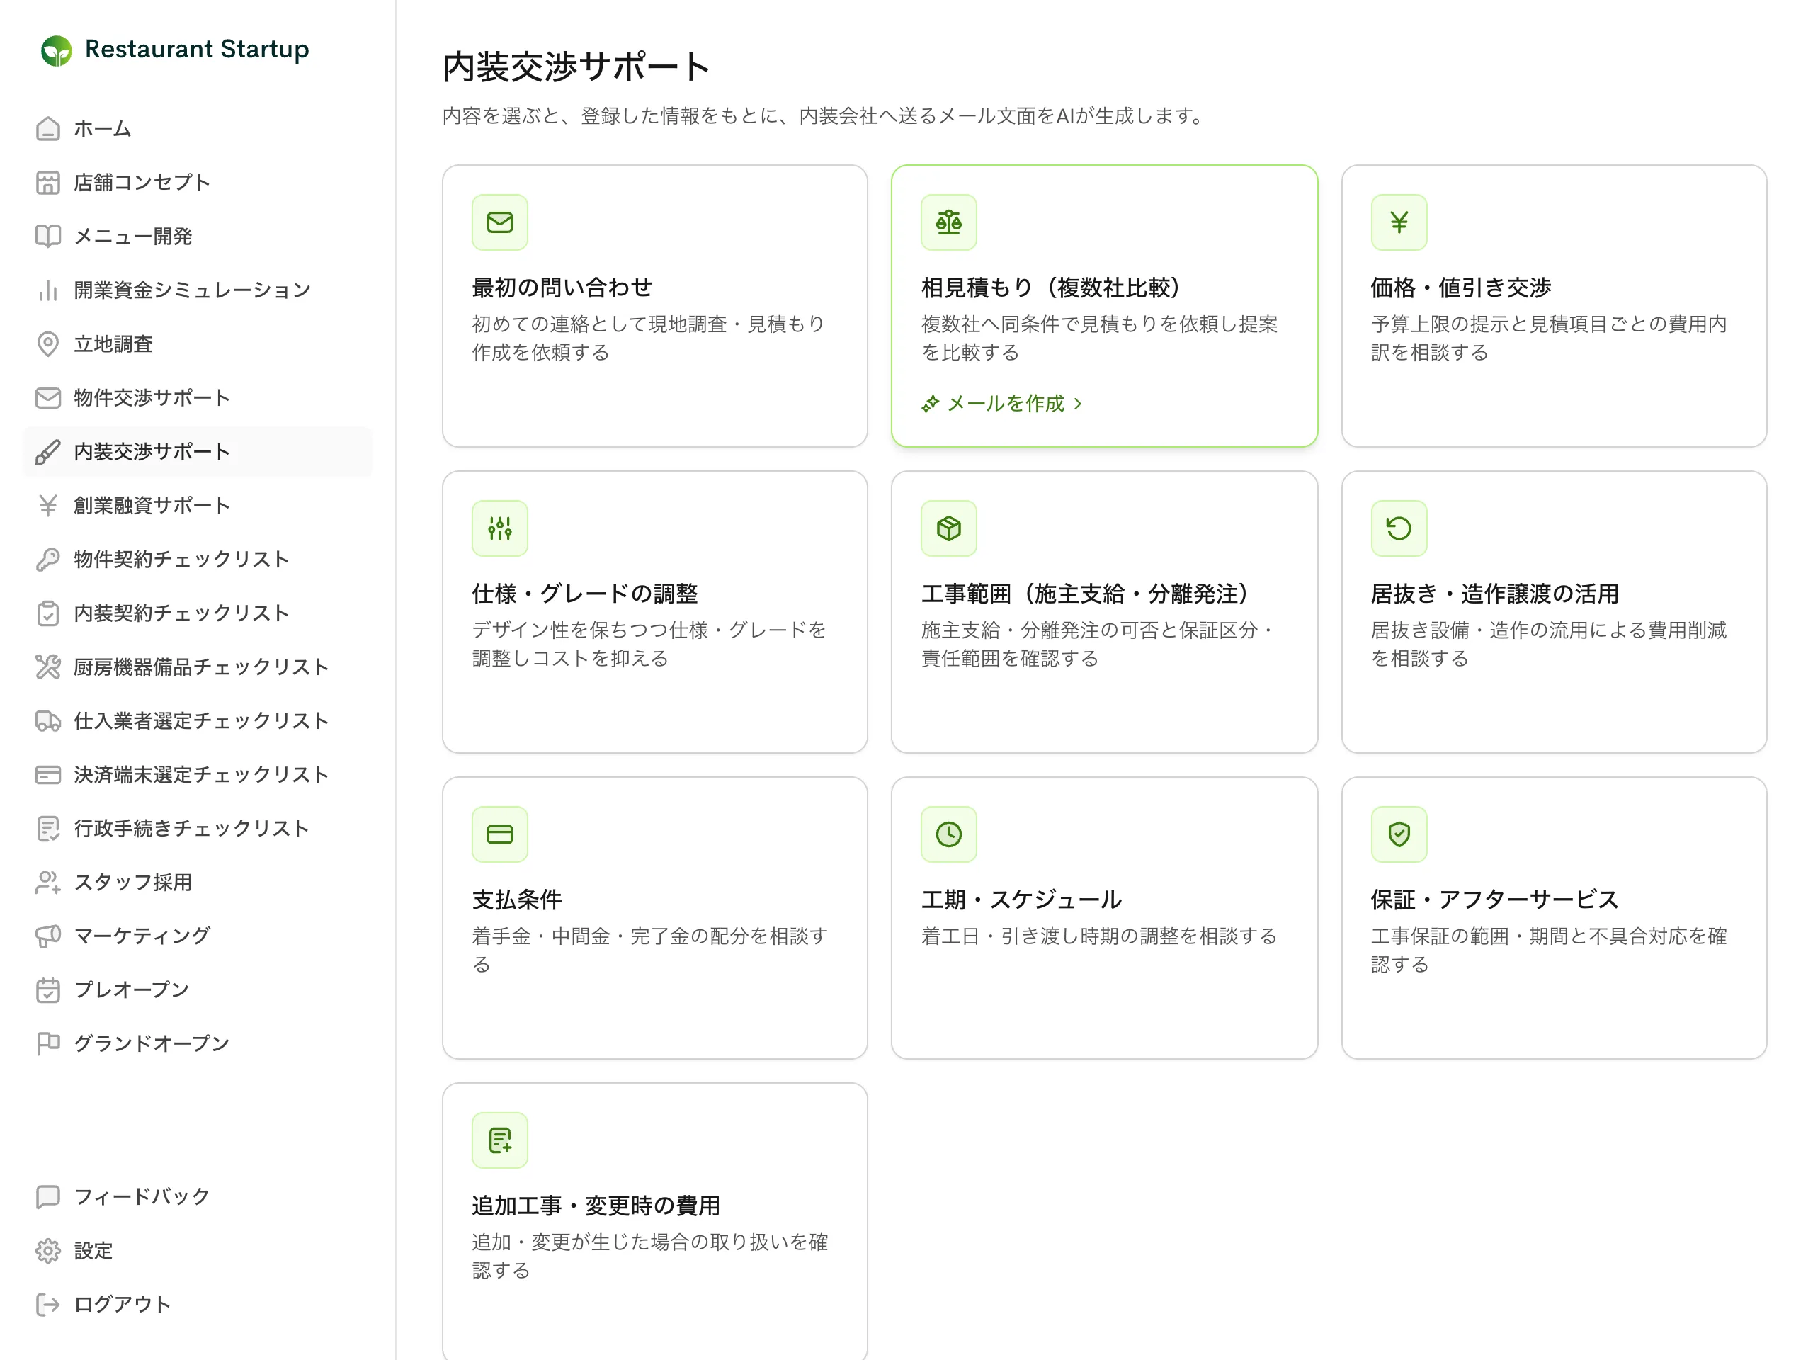This screenshot has width=1813, height=1360.
Task: Click the card icon beside 決済端末選定チェックリスト
Action: (48, 775)
